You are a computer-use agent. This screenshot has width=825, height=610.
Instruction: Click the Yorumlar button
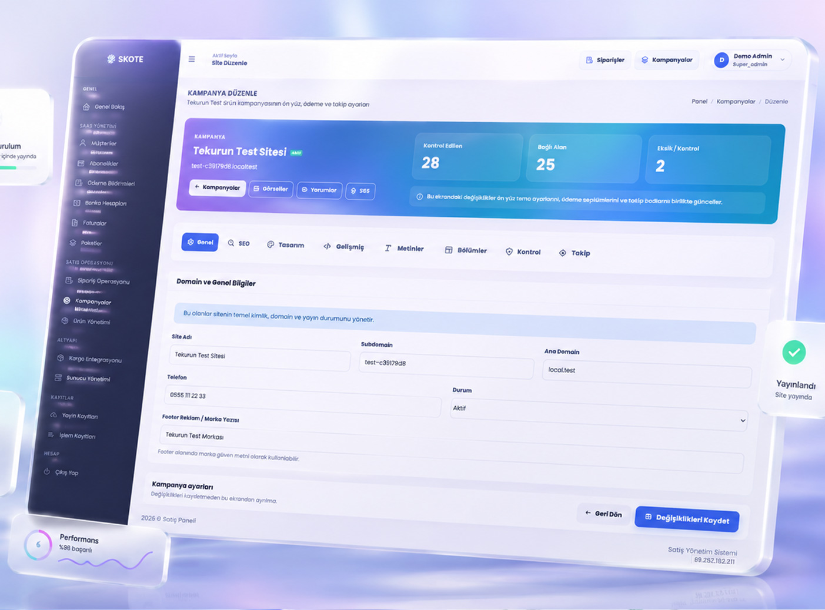pyautogui.click(x=319, y=190)
